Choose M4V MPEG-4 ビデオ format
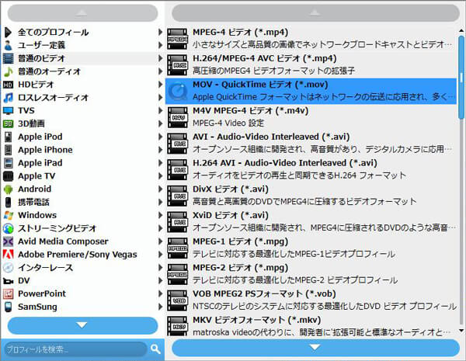466x361 pixels. (311, 117)
